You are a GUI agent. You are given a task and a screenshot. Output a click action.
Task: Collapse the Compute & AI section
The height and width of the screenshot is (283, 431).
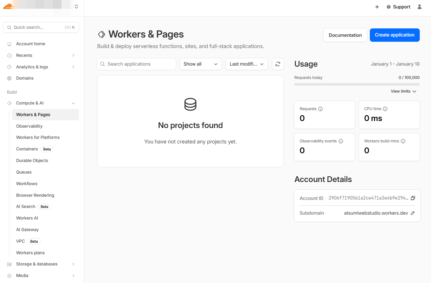73,103
